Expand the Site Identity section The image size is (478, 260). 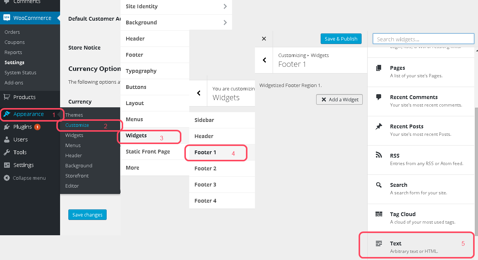click(x=225, y=6)
